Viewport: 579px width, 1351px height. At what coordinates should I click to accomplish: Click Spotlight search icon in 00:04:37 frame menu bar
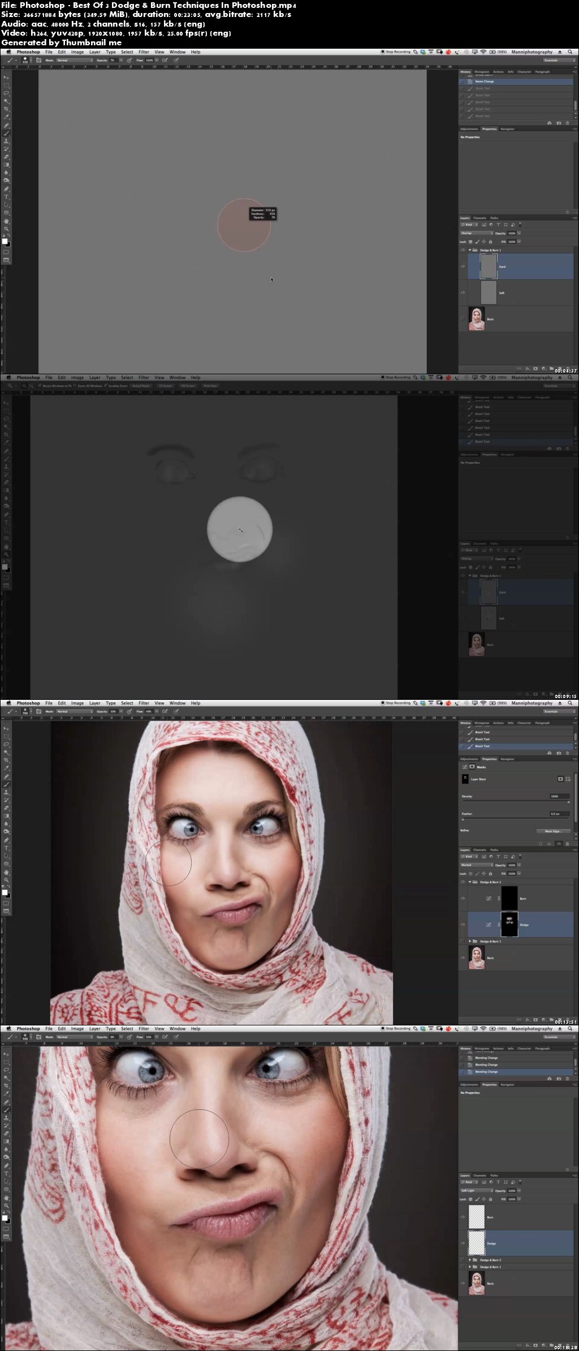(570, 52)
